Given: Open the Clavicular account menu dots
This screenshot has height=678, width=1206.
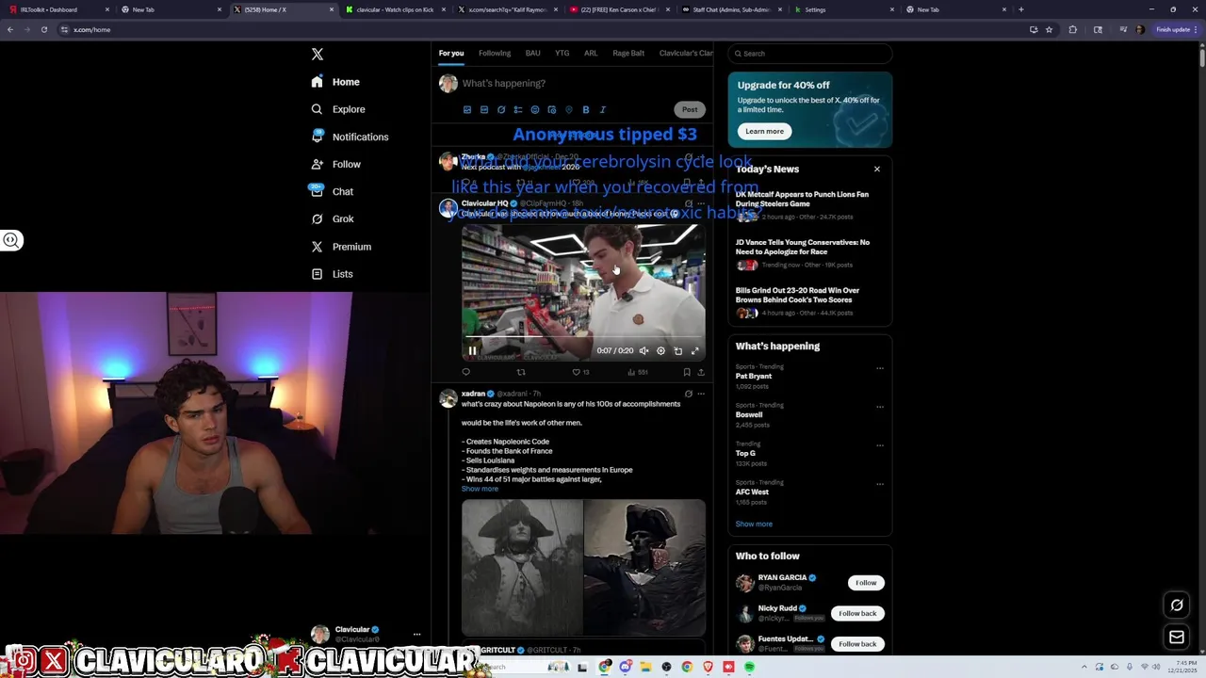Looking at the screenshot, I should (416, 634).
